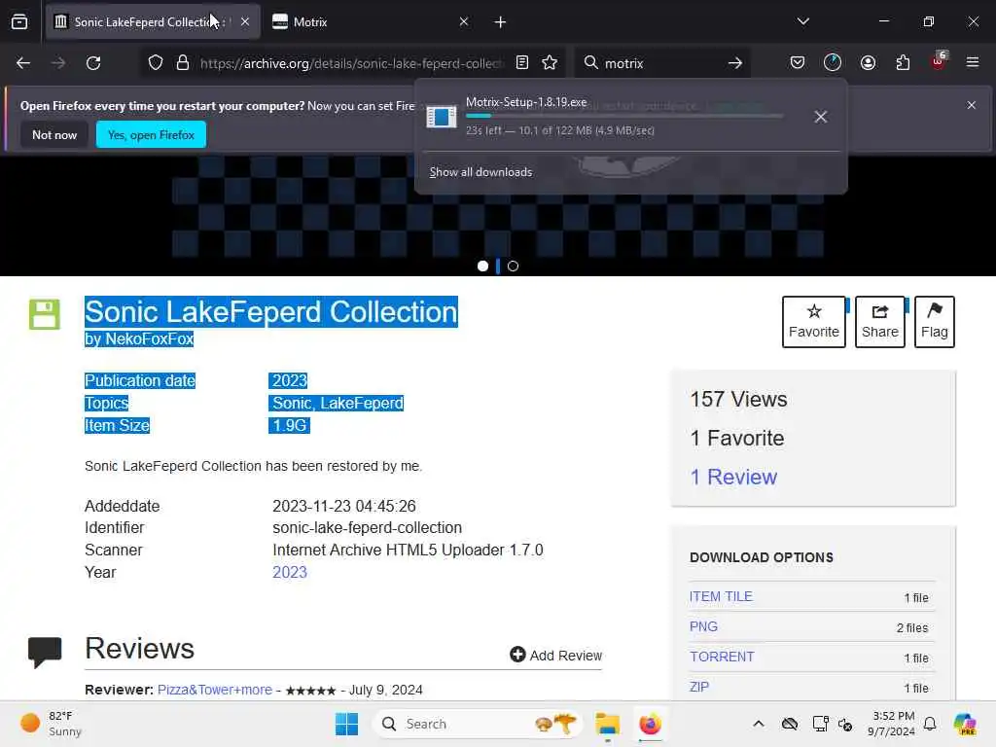Open the weather widget showing 82°F
Screen dimensions: 996x747
pos(51,724)
